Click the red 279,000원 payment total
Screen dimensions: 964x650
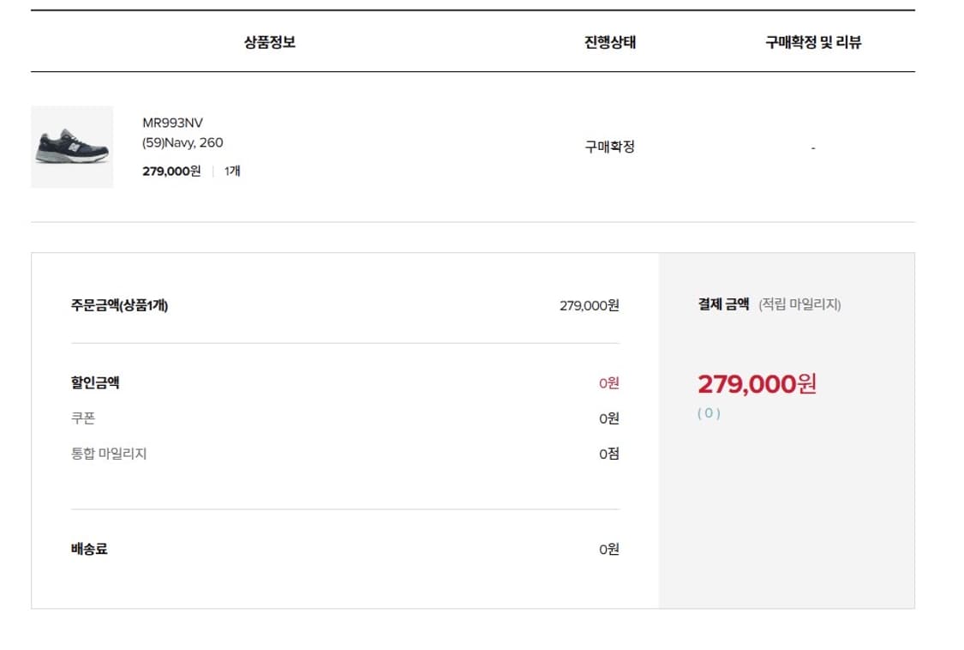[757, 383]
